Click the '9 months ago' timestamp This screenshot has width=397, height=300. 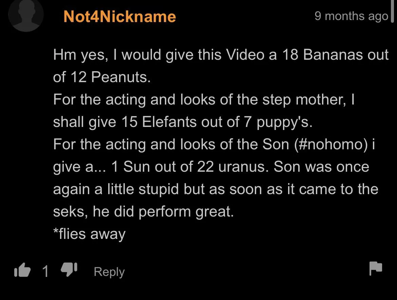click(351, 16)
